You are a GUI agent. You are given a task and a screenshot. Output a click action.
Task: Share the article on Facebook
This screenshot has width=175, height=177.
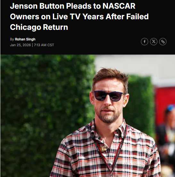(145, 42)
